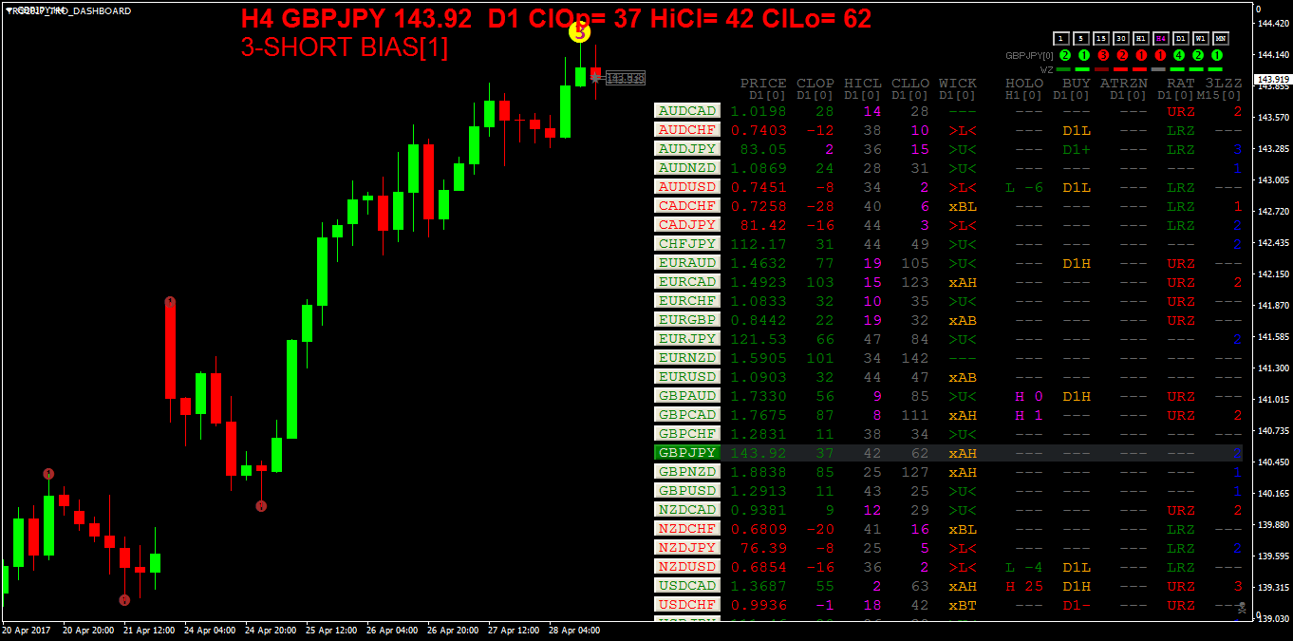This screenshot has width=1293, height=641.
Task: Click red GBPJPY signal circle under H4
Action: pos(1160,55)
